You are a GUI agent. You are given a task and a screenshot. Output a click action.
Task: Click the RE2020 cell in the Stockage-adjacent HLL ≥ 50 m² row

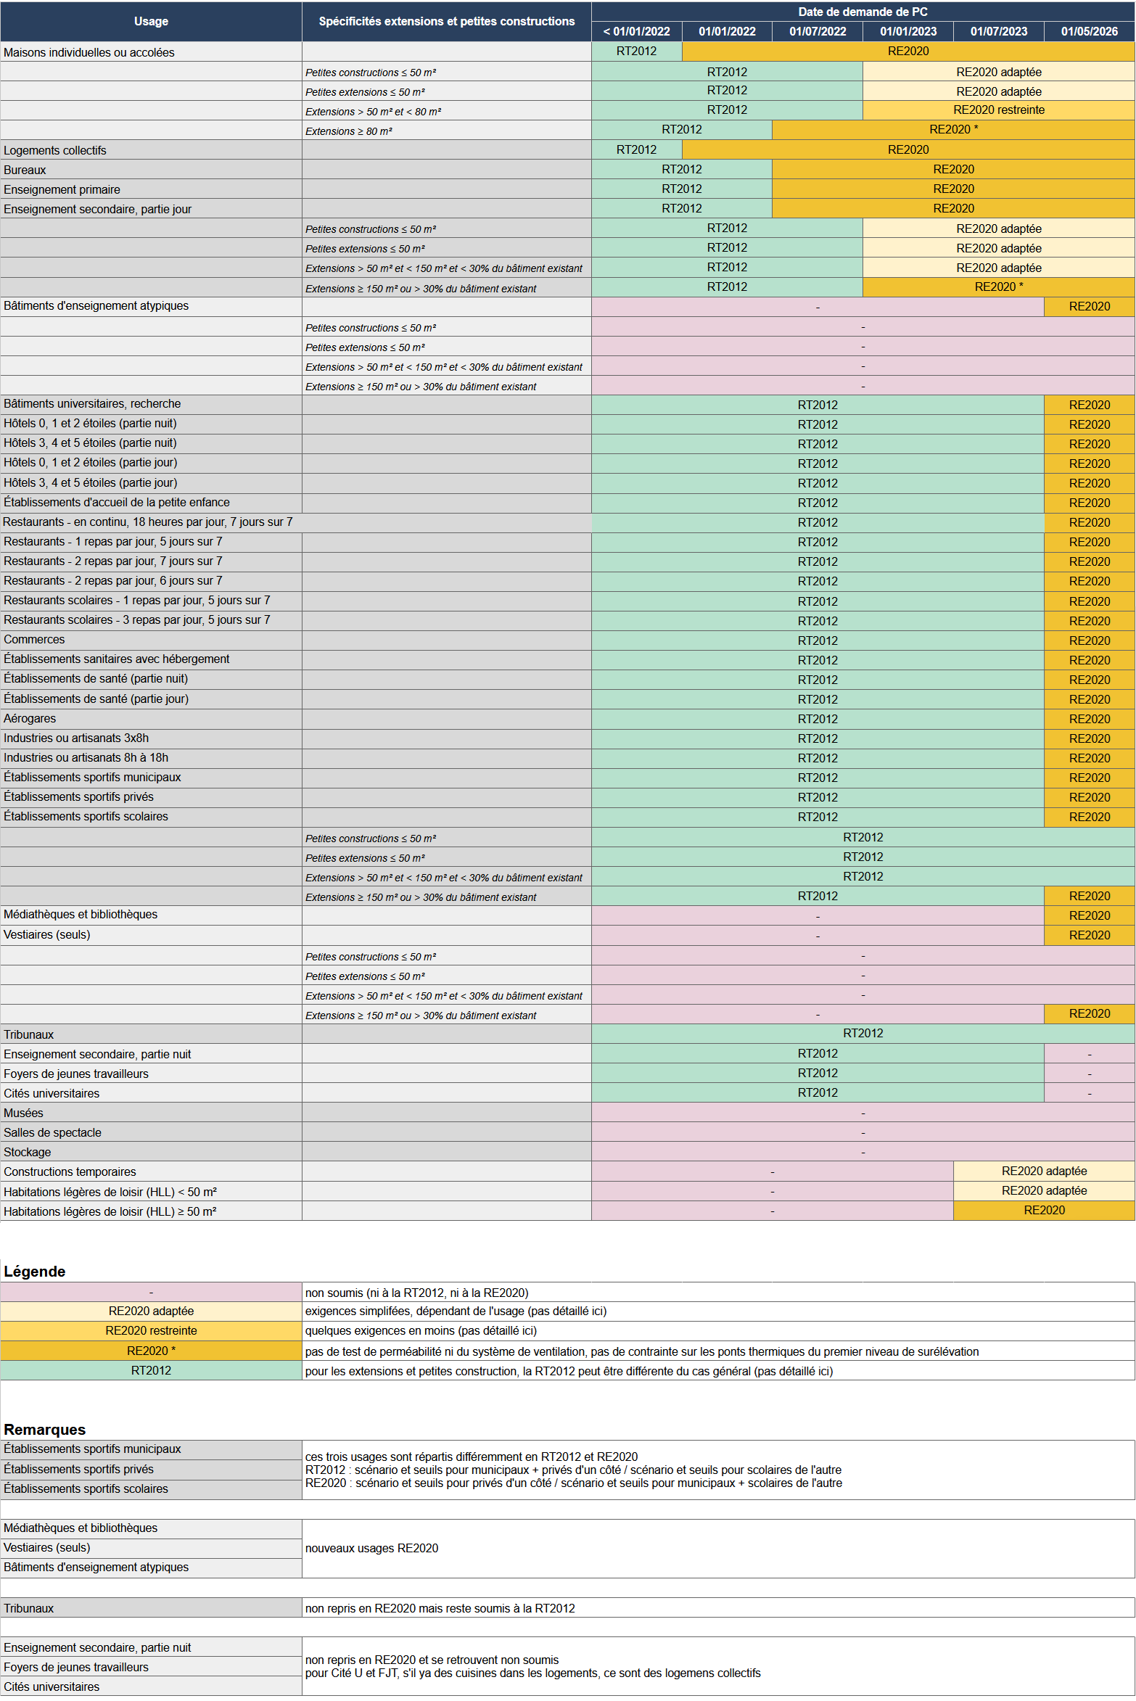point(1044,1210)
